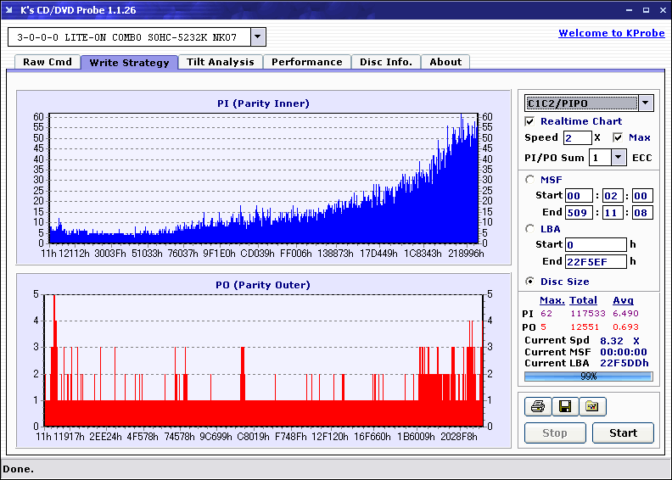672x480 pixels.
Task: Toggle the Realtime Chart checkbox
Action: click(530, 121)
